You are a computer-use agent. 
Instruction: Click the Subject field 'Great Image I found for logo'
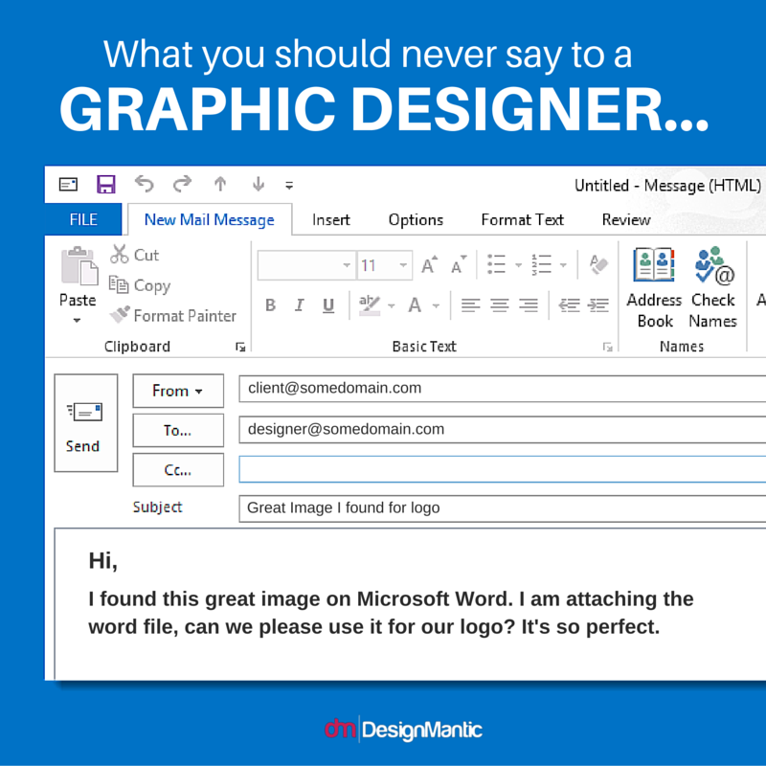pyautogui.click(x=502, y=508)
